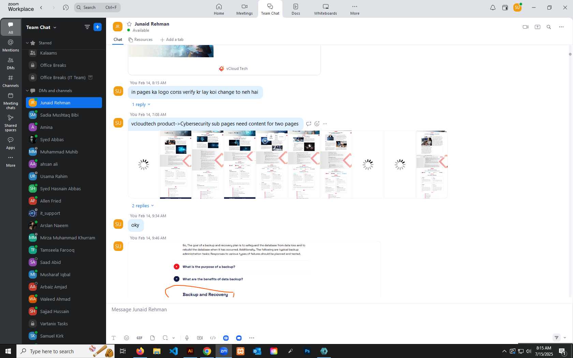573x358 pixels.
Task: Open the More menu in top navigation
Action: tap(355, 9)
